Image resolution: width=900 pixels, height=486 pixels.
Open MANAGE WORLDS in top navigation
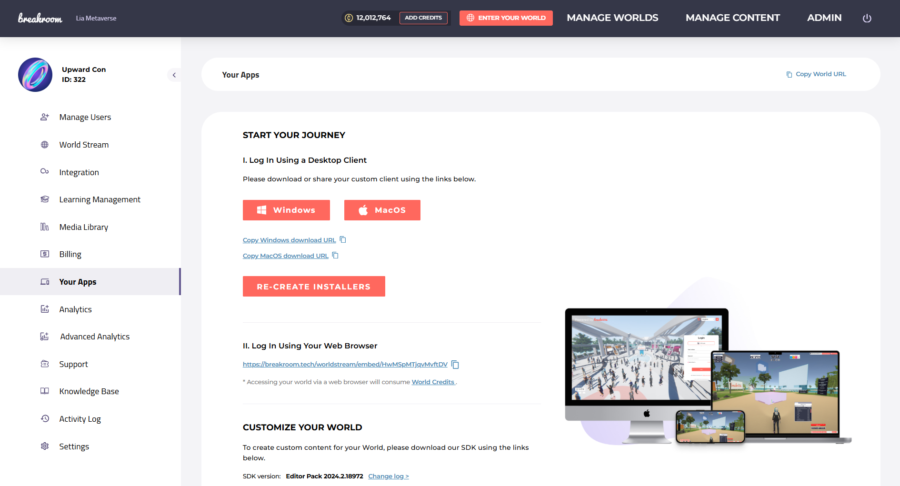point(612,18)
